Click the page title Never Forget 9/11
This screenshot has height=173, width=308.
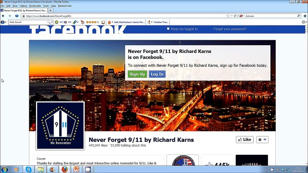[x=141, y=140]
